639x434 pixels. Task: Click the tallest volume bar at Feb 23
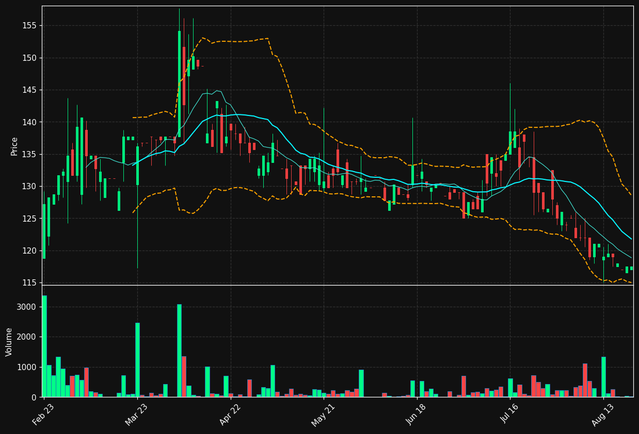[44, 346]
